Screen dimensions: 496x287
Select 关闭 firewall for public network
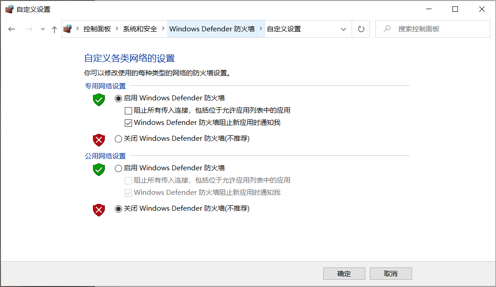pos(118,209)
